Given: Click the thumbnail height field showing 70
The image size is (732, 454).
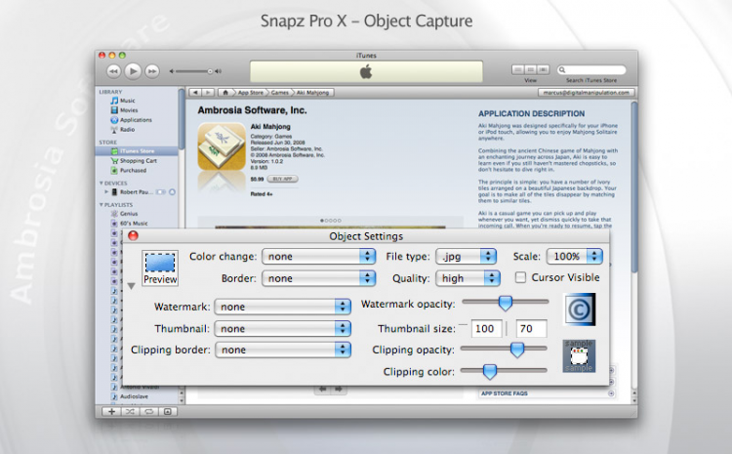Looking at the screenshot, I should [x=531, y=329].
